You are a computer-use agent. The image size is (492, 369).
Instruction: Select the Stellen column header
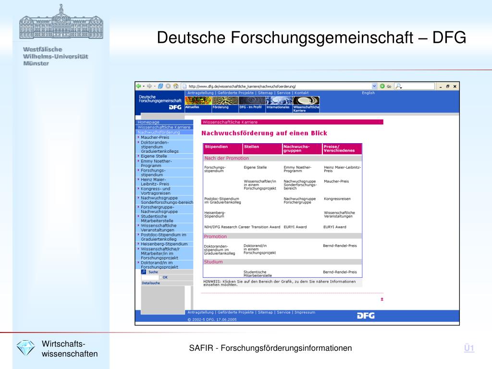click(263, 149)
